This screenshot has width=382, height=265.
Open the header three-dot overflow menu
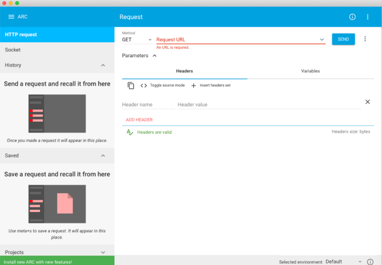tap(368, 17)
